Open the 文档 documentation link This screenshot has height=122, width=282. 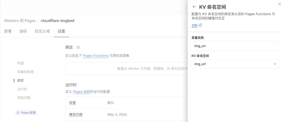194,26
